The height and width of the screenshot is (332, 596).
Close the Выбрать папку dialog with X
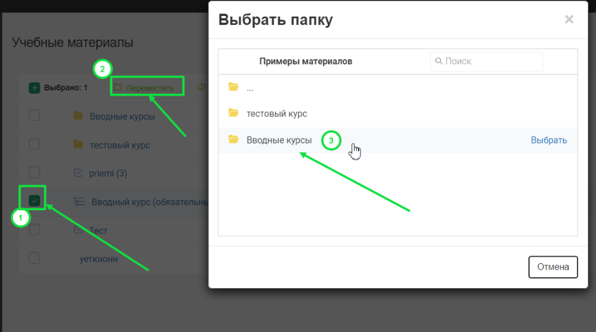[569, 19]
